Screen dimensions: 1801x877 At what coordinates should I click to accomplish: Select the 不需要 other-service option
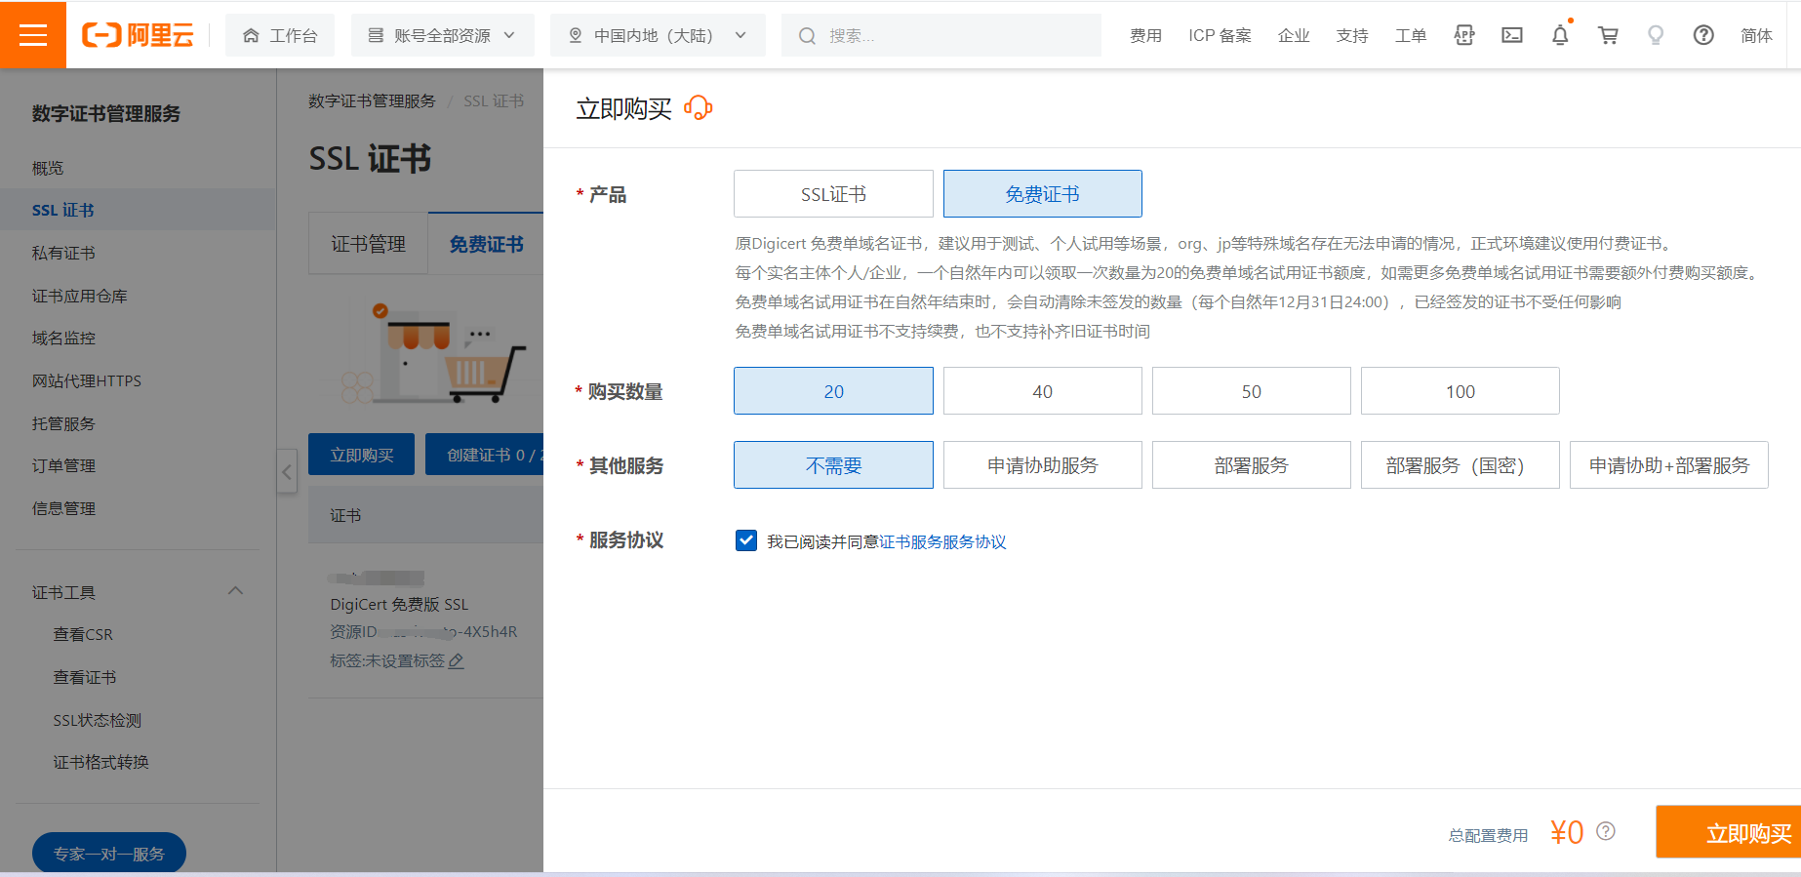click(x=833, y=465)
